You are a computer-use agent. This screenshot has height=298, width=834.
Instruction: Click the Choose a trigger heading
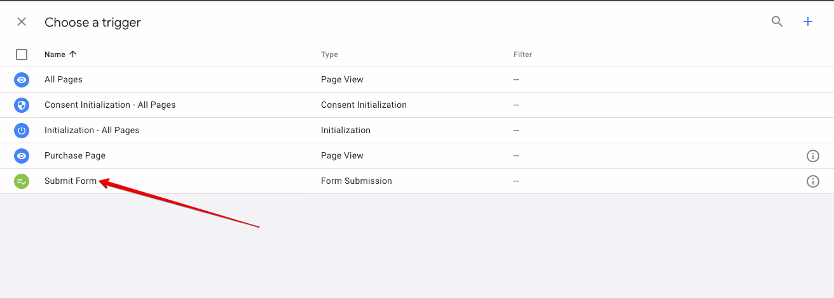tap(93, 22)
